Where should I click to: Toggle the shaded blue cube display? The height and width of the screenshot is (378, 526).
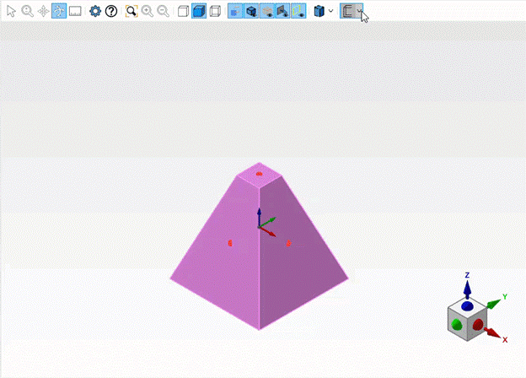point(199,11)
